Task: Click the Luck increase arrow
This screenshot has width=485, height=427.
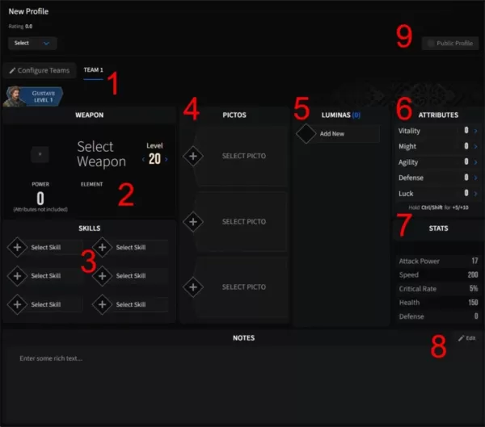Action: (x=475, y=193)
